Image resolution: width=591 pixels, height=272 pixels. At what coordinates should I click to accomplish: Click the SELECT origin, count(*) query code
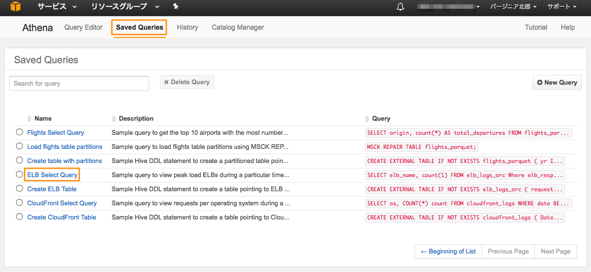coord(469,133)
